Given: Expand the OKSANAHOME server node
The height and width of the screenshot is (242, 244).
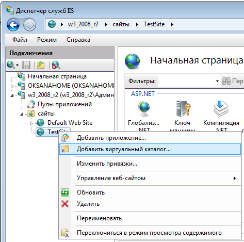Looking at the screenshot, I should tap(12, 86).
